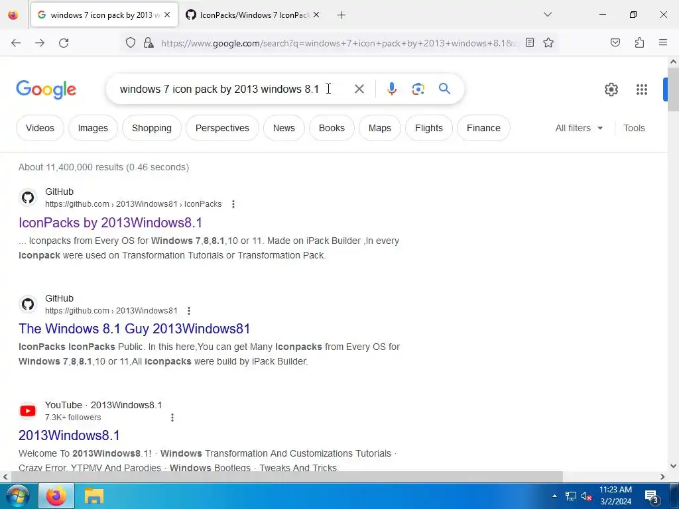Click the taskbar clock 11:23 AM
Viewport: 679px width, 509px height.
click(x=615, y=490)
